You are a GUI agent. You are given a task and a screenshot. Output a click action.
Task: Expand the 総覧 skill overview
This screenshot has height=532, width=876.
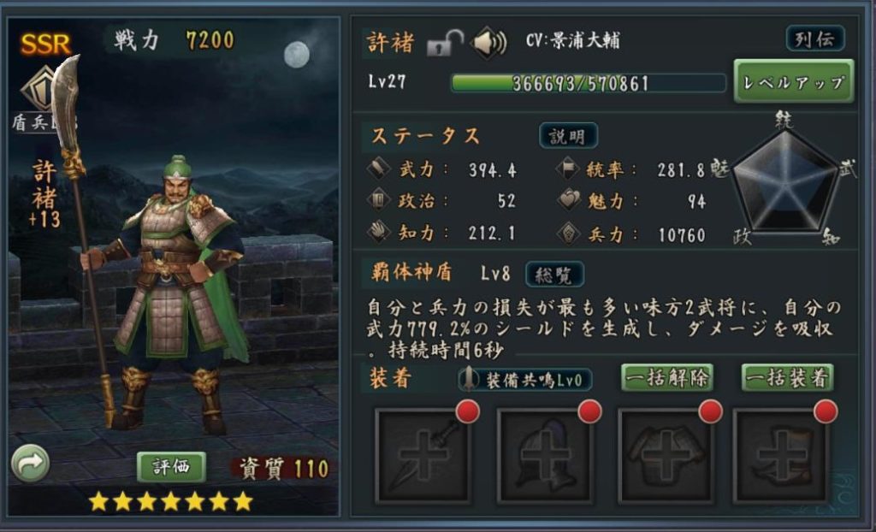pyautogui.click(x=554, y=275)
